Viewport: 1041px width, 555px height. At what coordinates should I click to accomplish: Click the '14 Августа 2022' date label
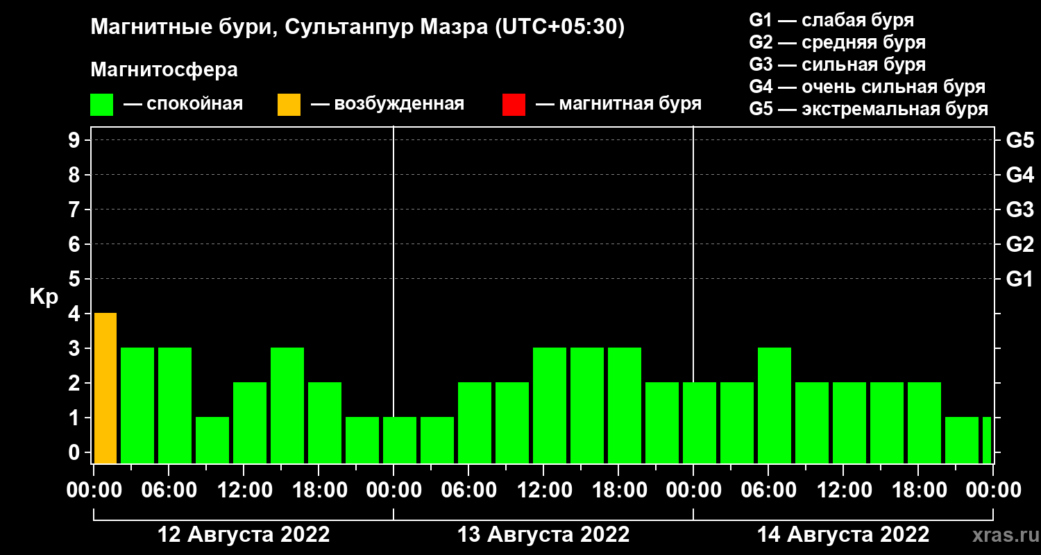point(843,535)
